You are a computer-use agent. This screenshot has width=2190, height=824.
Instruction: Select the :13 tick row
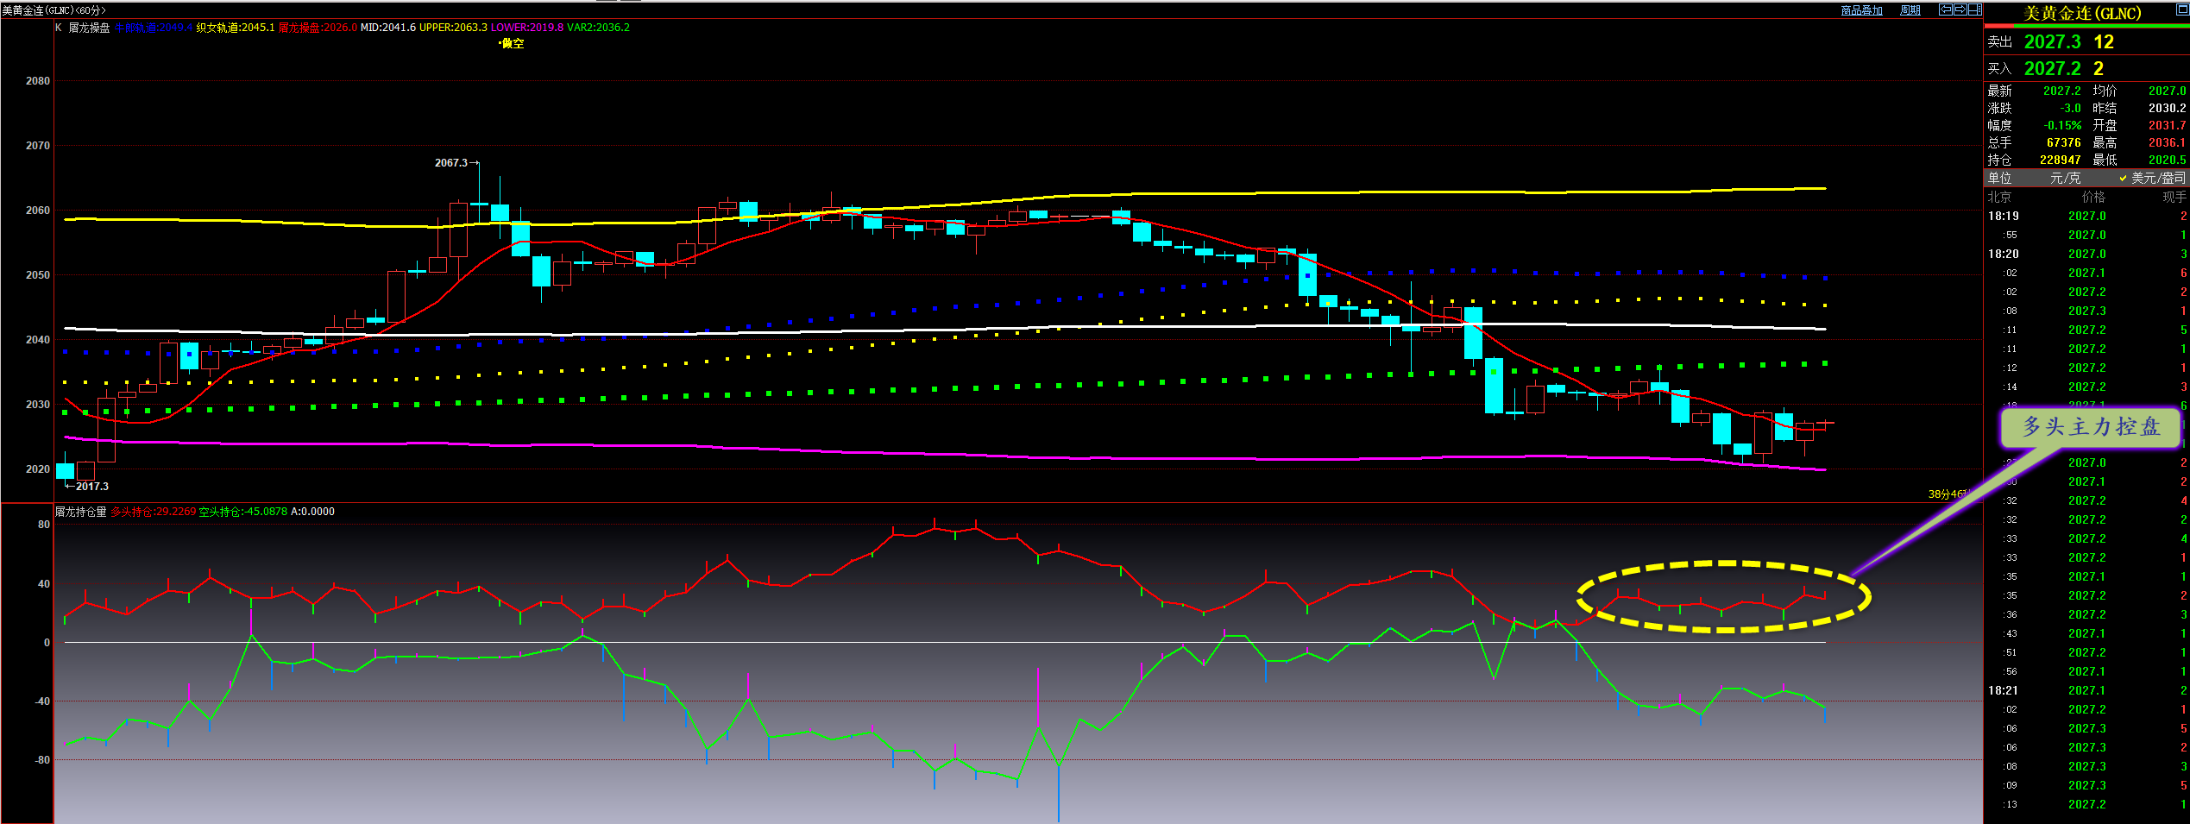tap(2086, 804)
